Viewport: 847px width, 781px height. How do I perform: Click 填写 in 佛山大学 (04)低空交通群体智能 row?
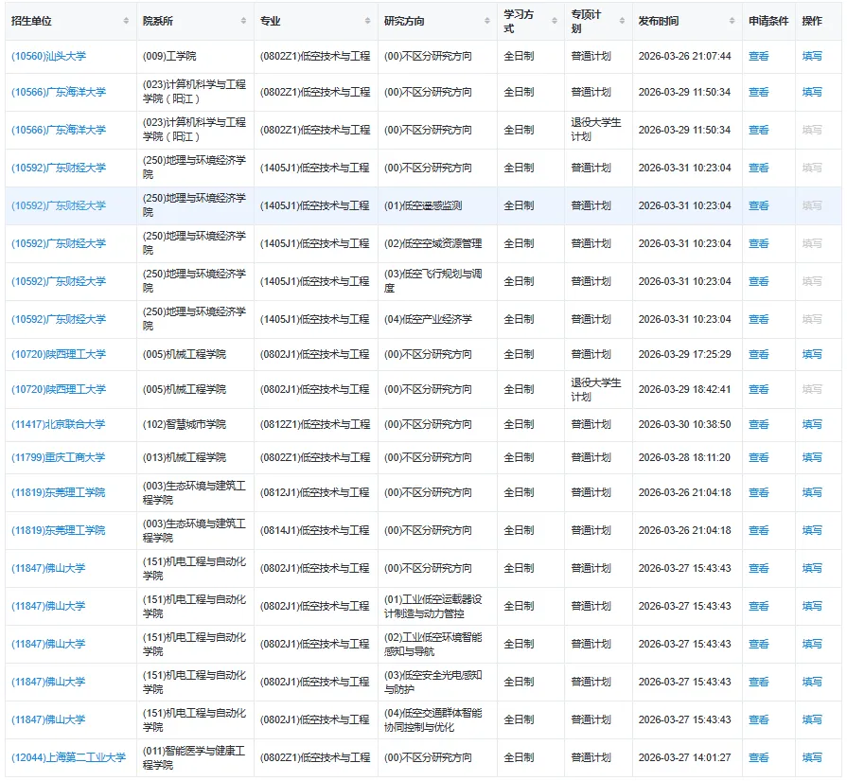tap(812, 719)
